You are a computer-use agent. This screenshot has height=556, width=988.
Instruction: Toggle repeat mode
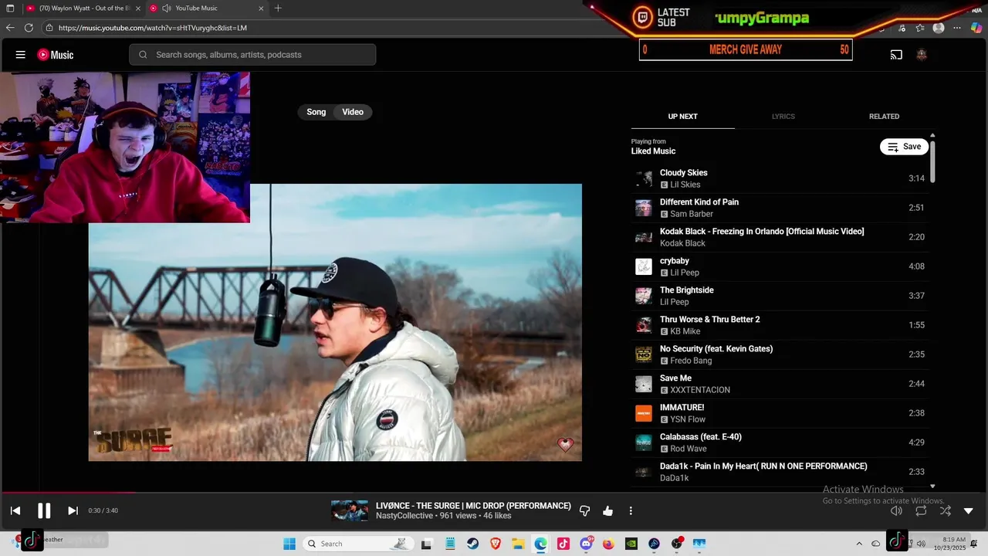[x=921, y=510]
